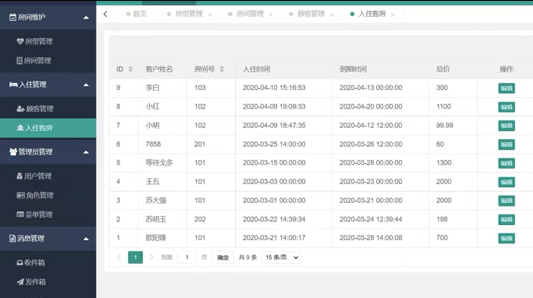This screenshot has width=533, height=298.
Task: Click the page number input field
Action: coord(187,257)
